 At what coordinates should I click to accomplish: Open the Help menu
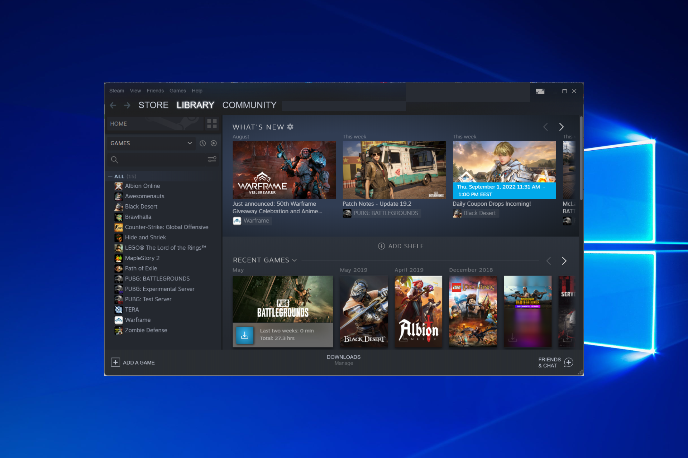197,91
